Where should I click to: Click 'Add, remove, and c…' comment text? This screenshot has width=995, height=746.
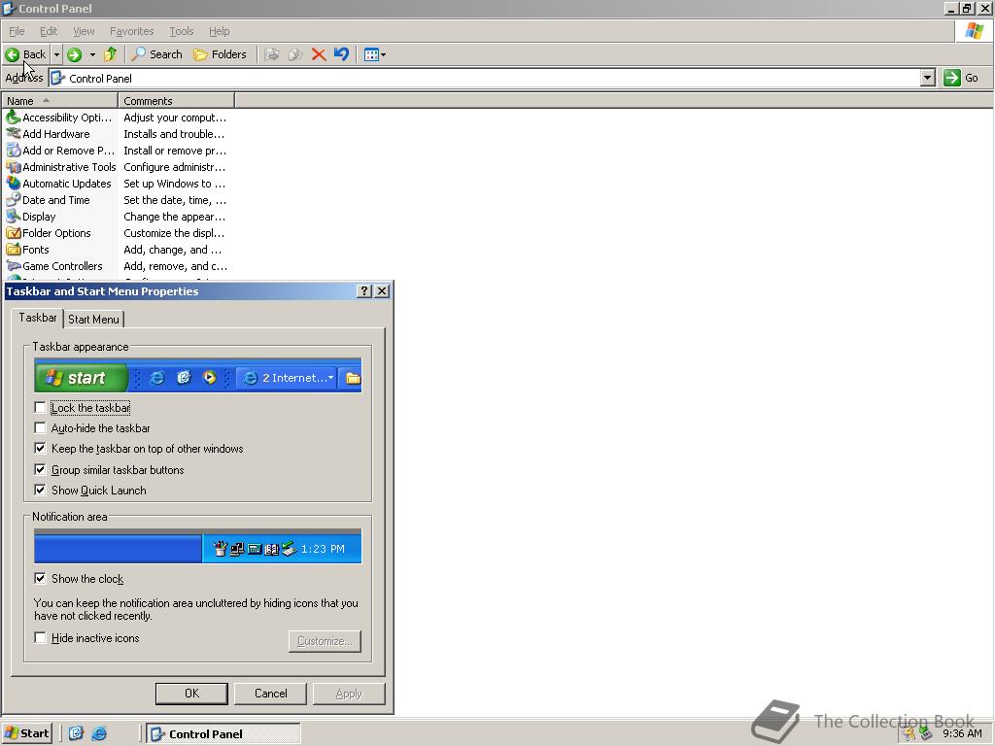pyautogui.click(x=175, y=266)
